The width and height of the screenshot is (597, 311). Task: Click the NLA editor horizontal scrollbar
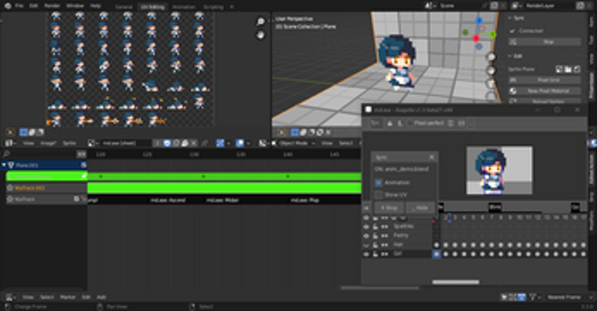click(380, 288)
